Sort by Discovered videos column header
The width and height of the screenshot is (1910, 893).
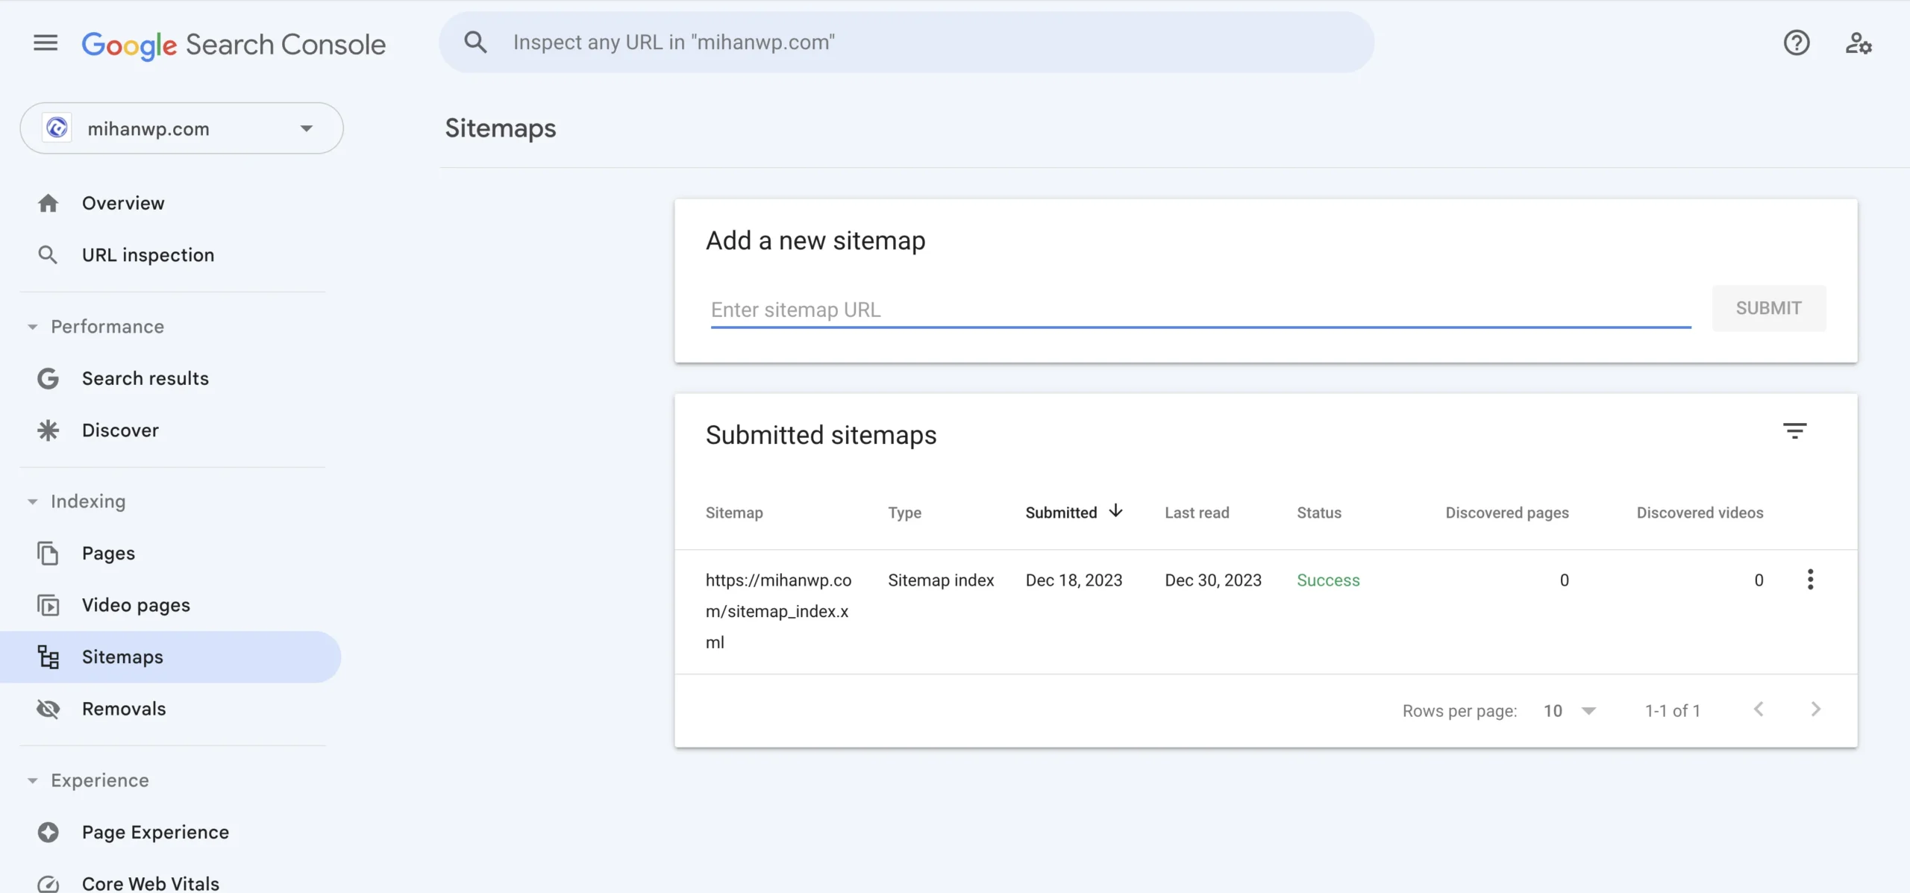click(1700, 513)
